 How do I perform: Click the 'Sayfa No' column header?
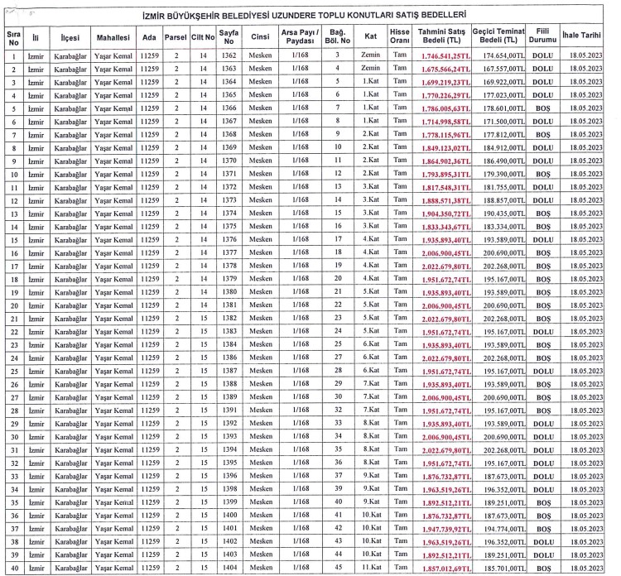pyautogui.click(x=229, y=36)
